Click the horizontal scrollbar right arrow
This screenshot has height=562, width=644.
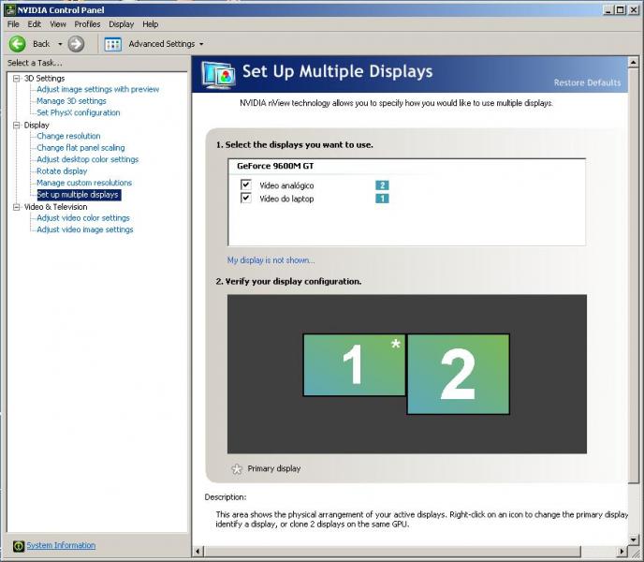622,551
